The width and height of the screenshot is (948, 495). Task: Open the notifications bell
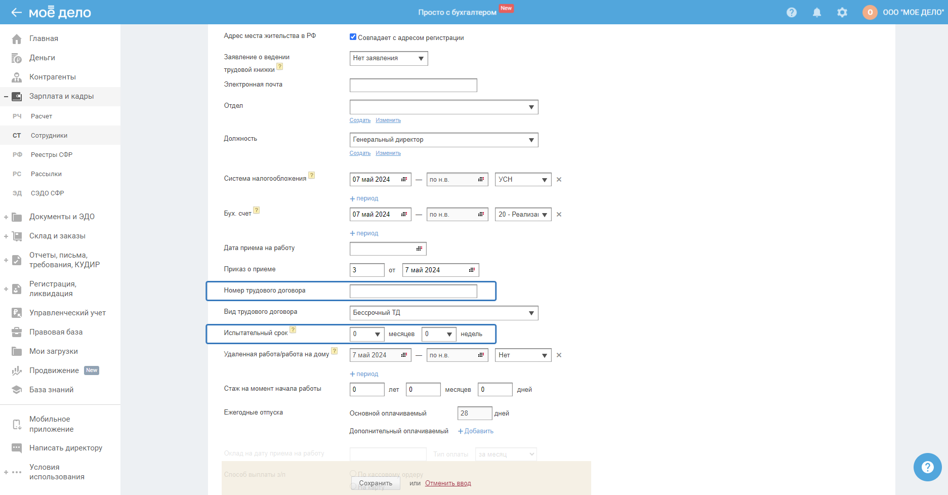click(817, 13)
